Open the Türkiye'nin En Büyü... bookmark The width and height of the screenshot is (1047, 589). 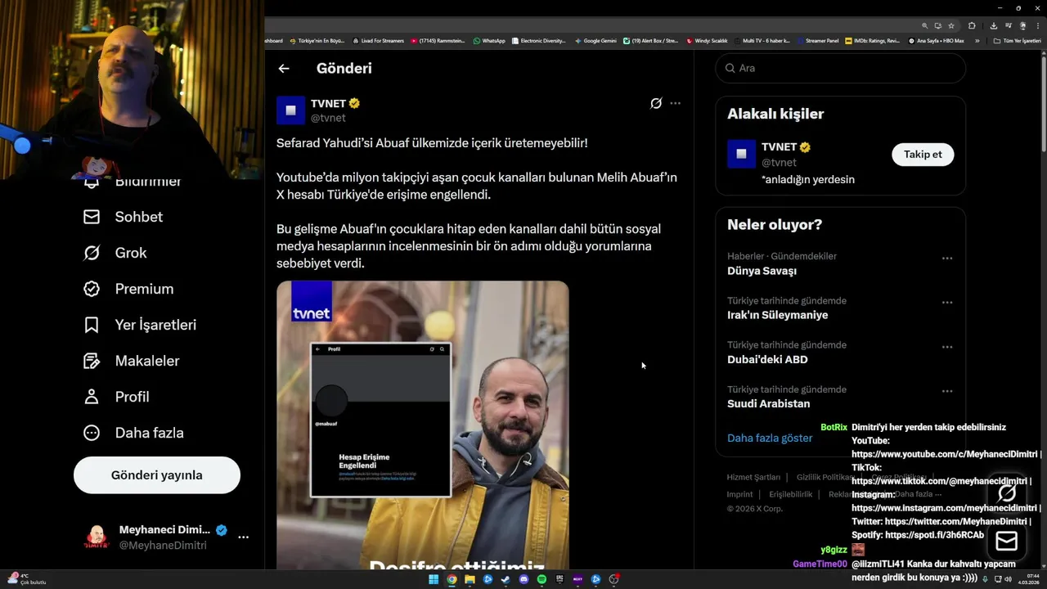coord(317,41)
